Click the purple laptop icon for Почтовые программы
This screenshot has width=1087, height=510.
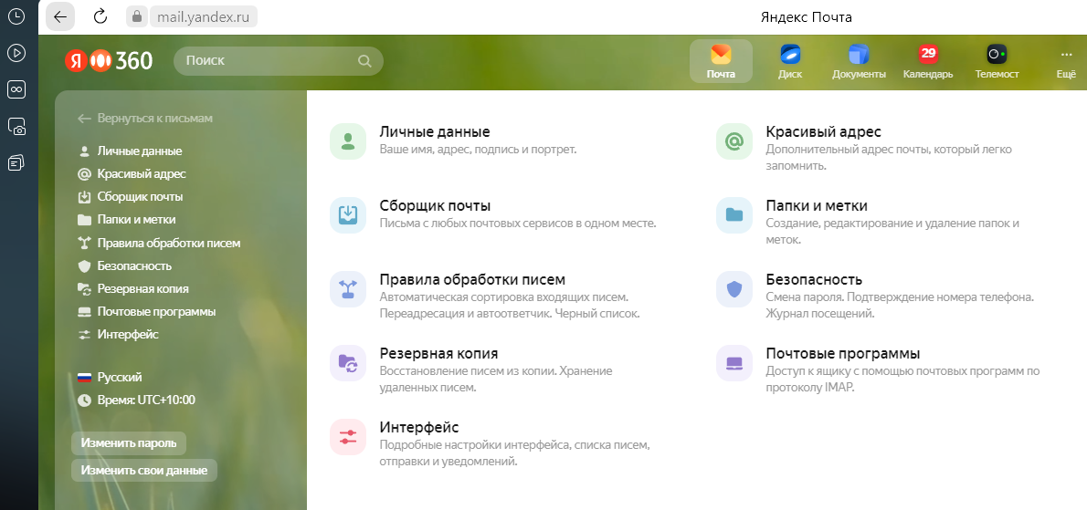(x=734, y=363)
